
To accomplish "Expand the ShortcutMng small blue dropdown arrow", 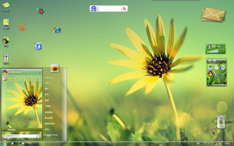I will (x=218, y=61).
